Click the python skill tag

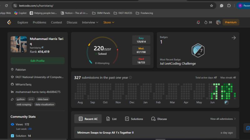tap(21, 99)
